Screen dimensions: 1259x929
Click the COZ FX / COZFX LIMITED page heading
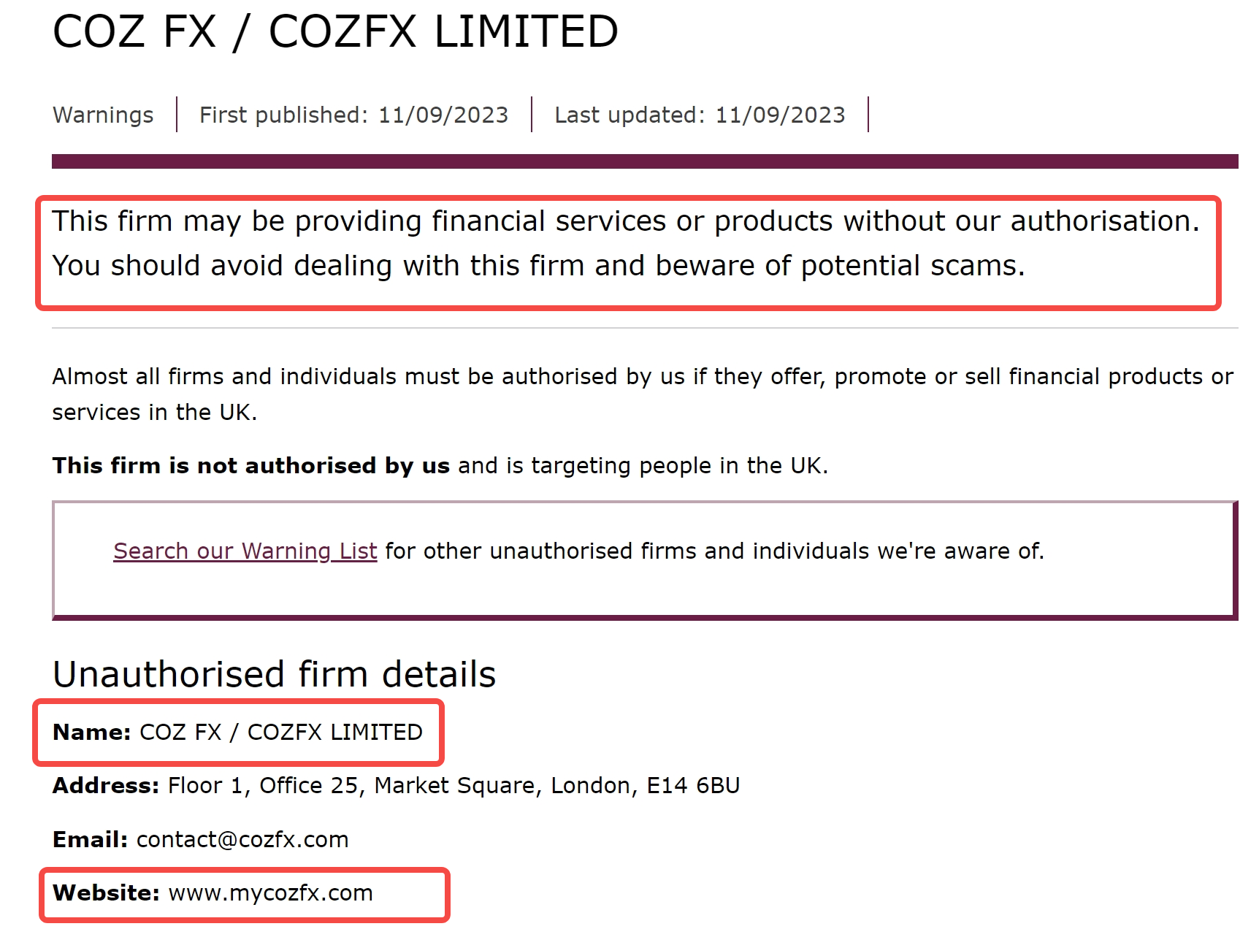click(x=335, y=31)
